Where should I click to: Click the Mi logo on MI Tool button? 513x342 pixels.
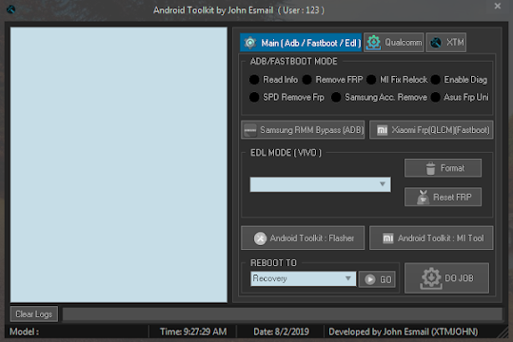[x=388, y=238]
